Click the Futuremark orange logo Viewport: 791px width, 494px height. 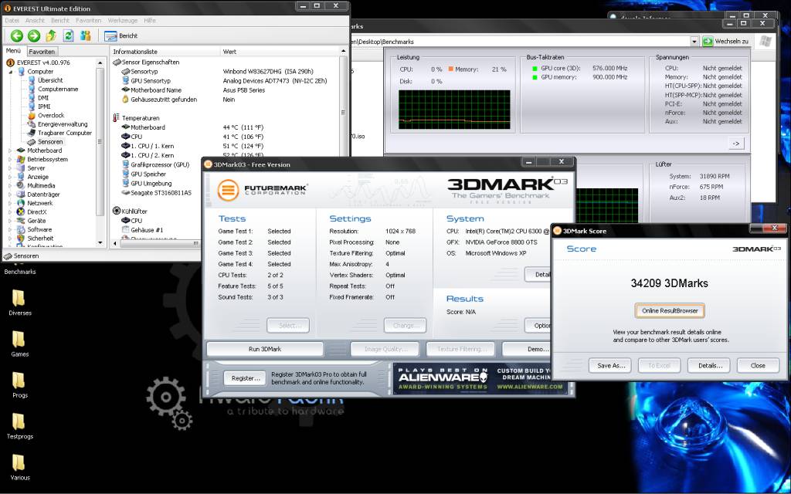click(x=228, y=191)
